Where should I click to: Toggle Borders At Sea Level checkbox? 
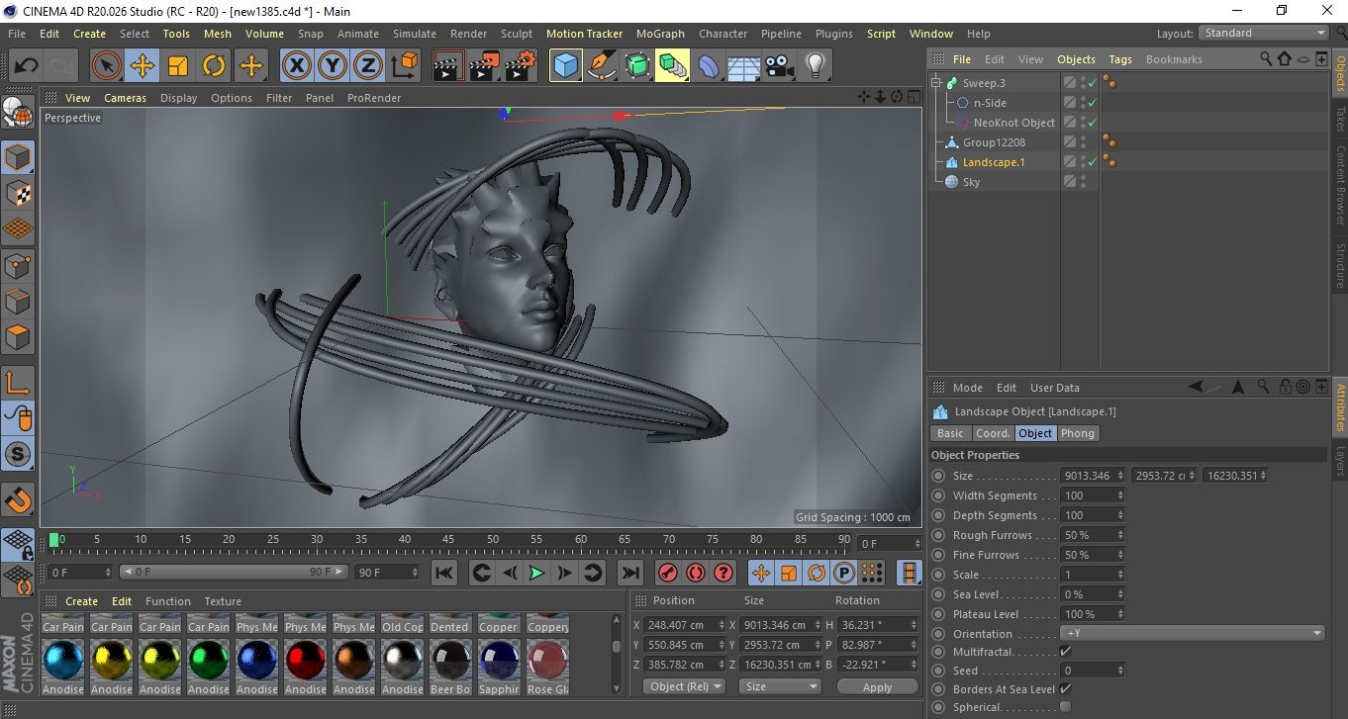click(x=1065, y=688)
